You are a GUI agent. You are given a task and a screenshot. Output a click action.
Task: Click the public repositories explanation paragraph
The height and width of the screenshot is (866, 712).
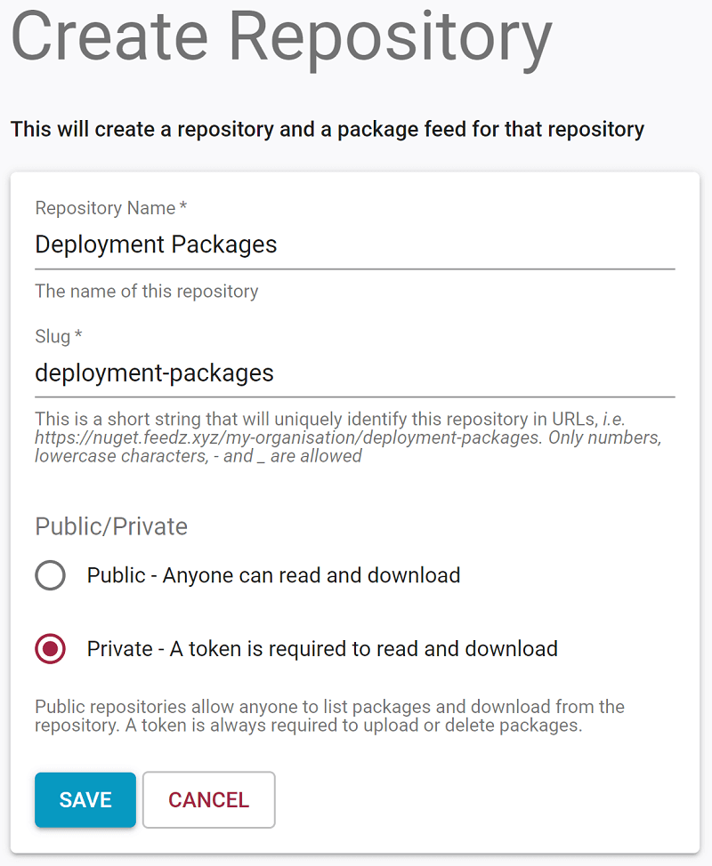click(x=329, y=716)
